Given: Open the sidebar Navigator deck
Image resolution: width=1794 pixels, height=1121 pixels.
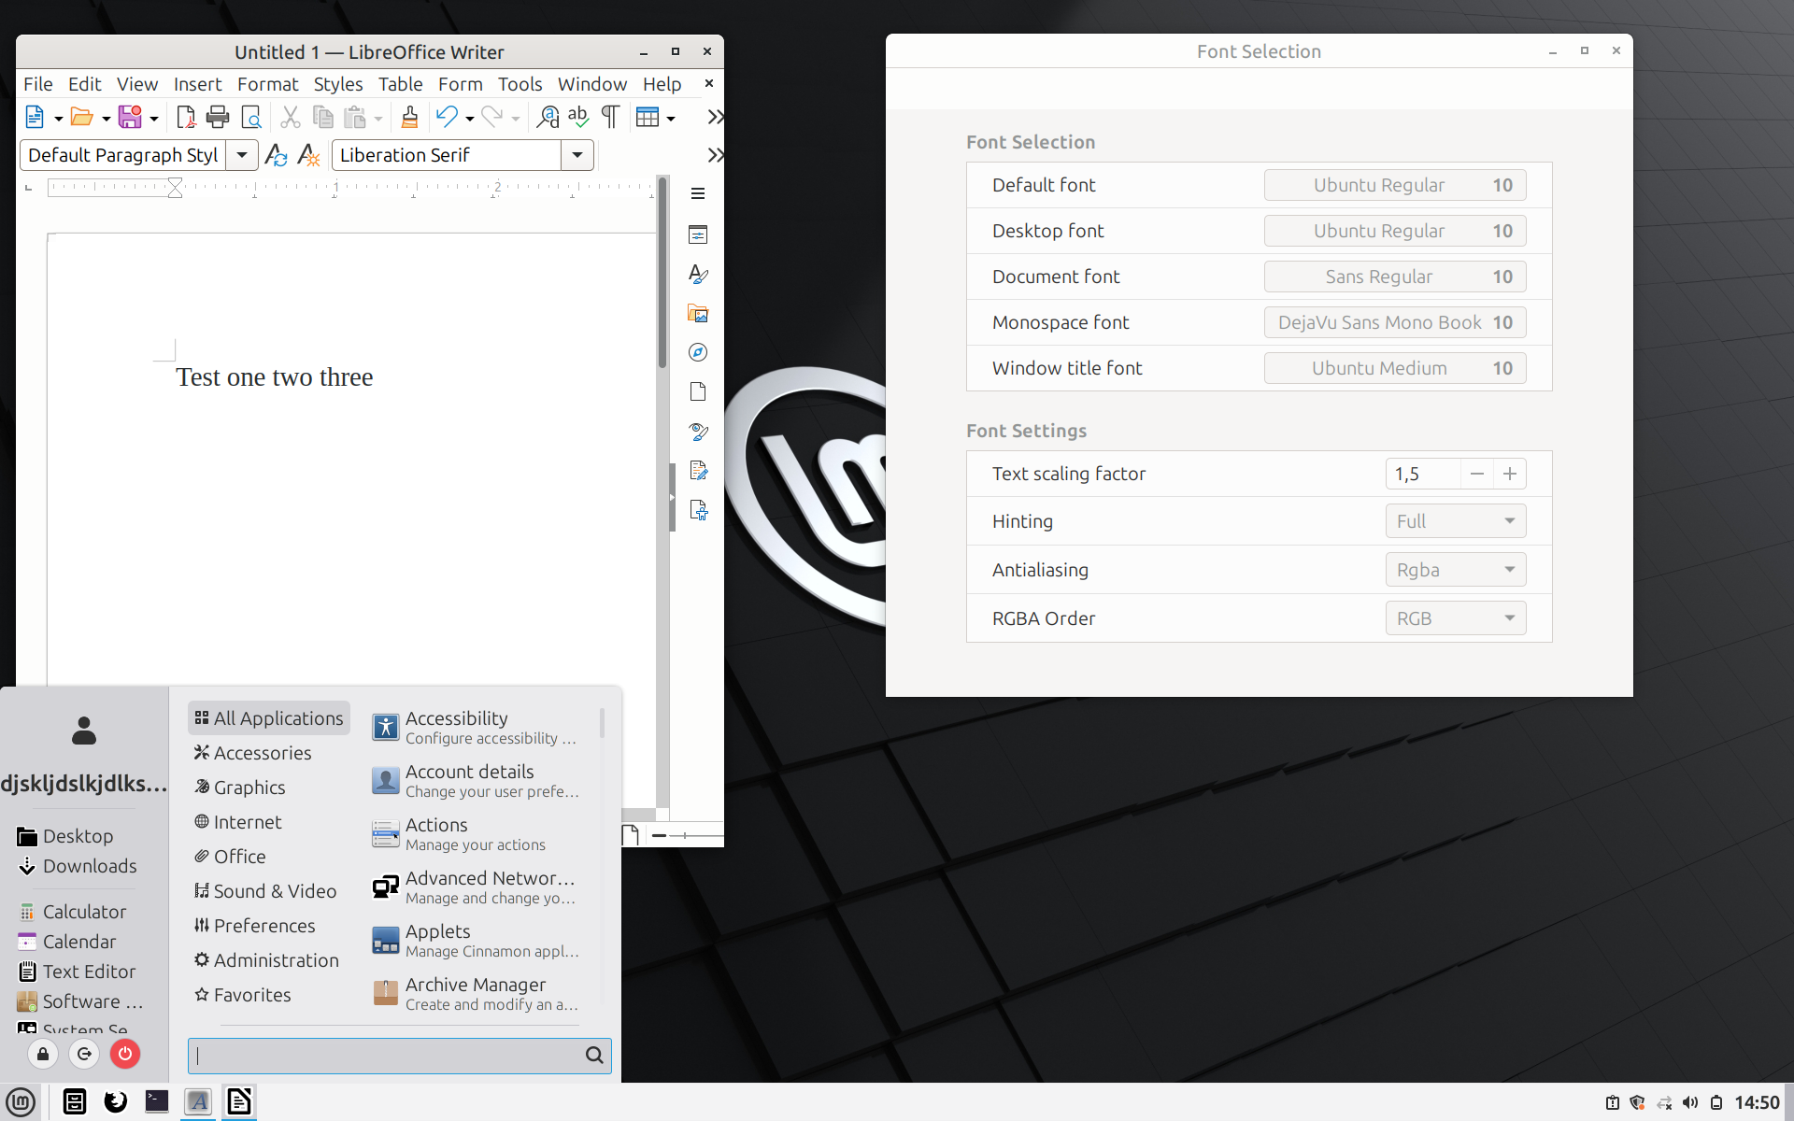Looking at the screenshot, I should click(698, 352).
